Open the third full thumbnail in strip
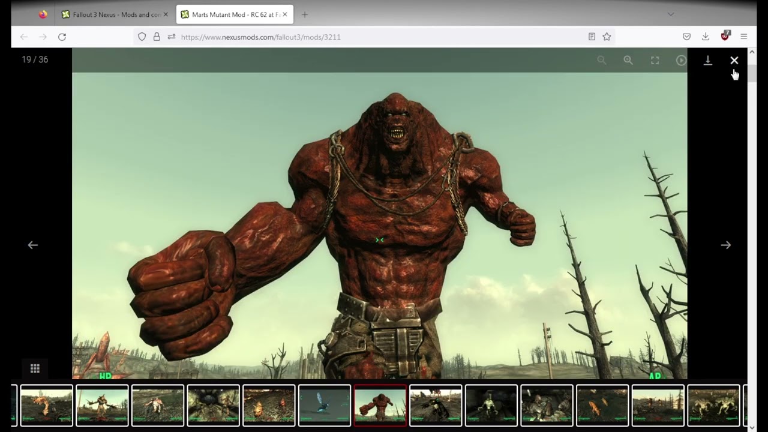The width and height of the screenshot is (768, 432). point(158,406)
